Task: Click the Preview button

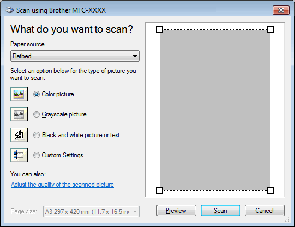Action: point(176,211)
